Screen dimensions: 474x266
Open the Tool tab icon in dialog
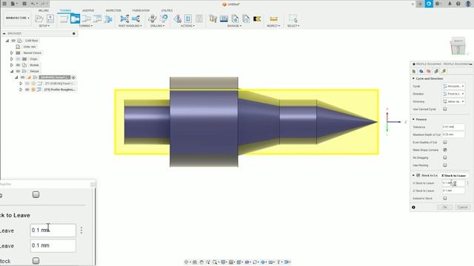[414, 71]
